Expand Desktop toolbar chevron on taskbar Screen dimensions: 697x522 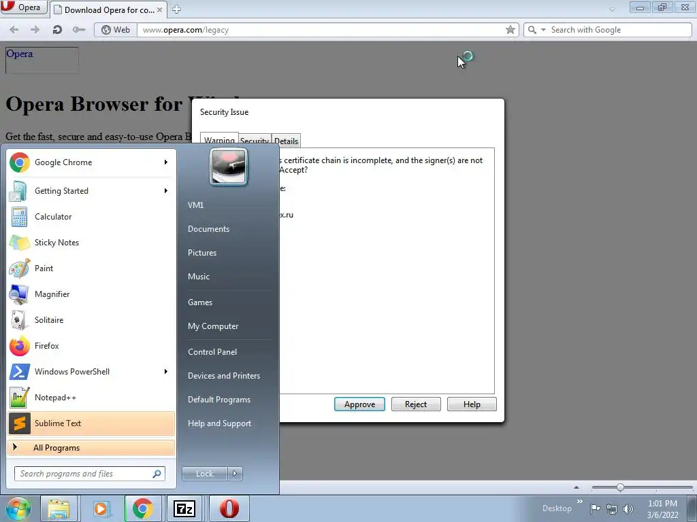(580, 502)
